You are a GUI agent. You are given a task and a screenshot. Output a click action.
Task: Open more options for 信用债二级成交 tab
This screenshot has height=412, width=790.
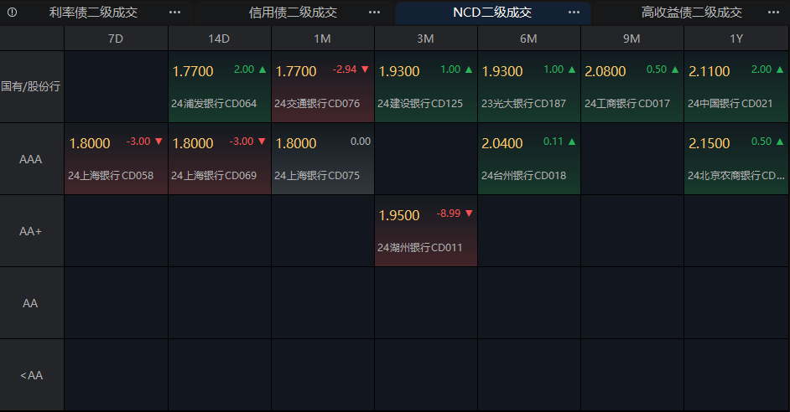click(374, 12)
